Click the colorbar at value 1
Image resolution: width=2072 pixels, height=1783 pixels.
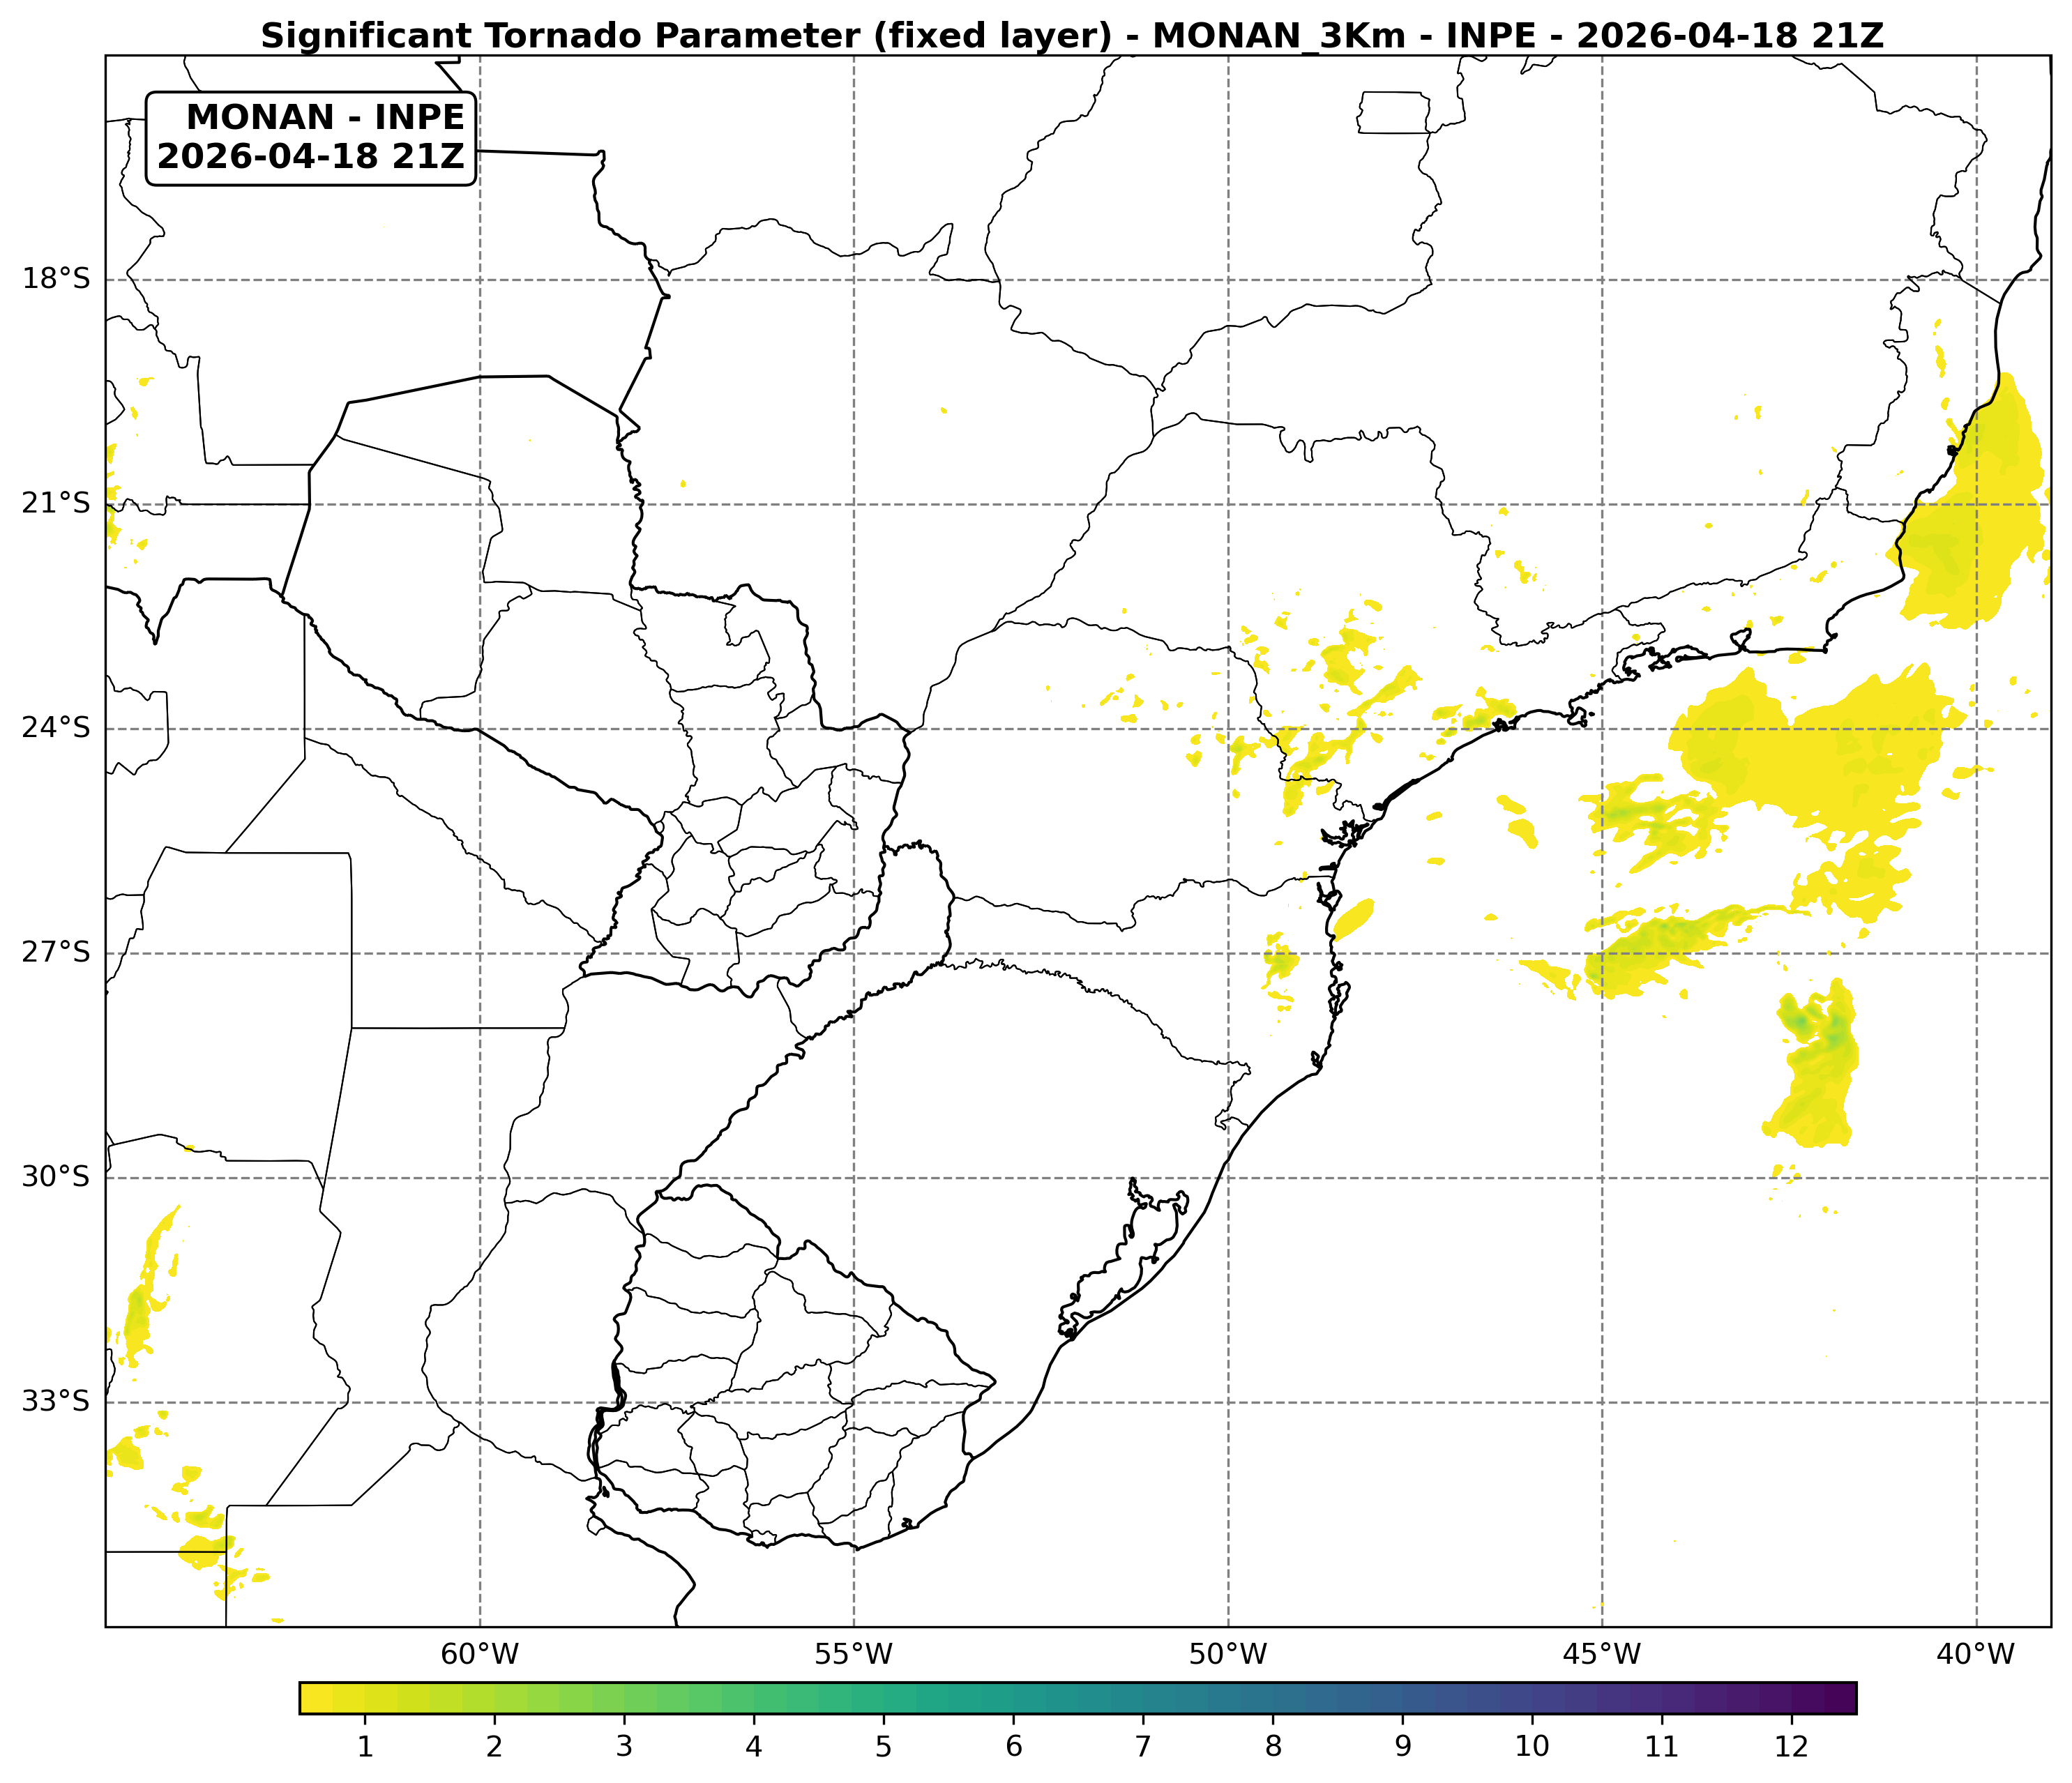pyautogui.click(x=365, y=1698)
